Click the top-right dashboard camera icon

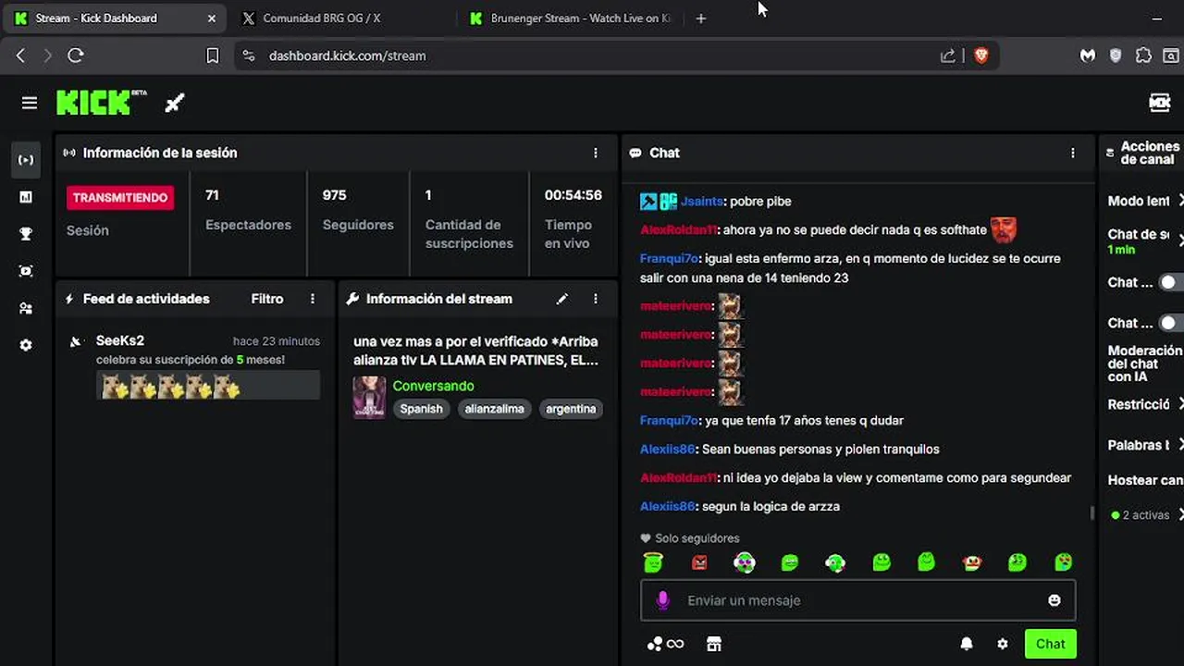point(1160,103)
